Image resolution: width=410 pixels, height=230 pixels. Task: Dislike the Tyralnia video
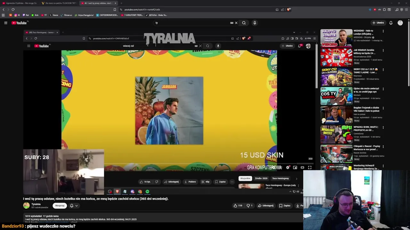point(249,206)
